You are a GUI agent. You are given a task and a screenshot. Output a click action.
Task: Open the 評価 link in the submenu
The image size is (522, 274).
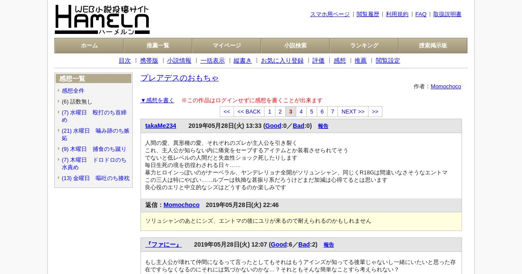[x=318, y=61]
